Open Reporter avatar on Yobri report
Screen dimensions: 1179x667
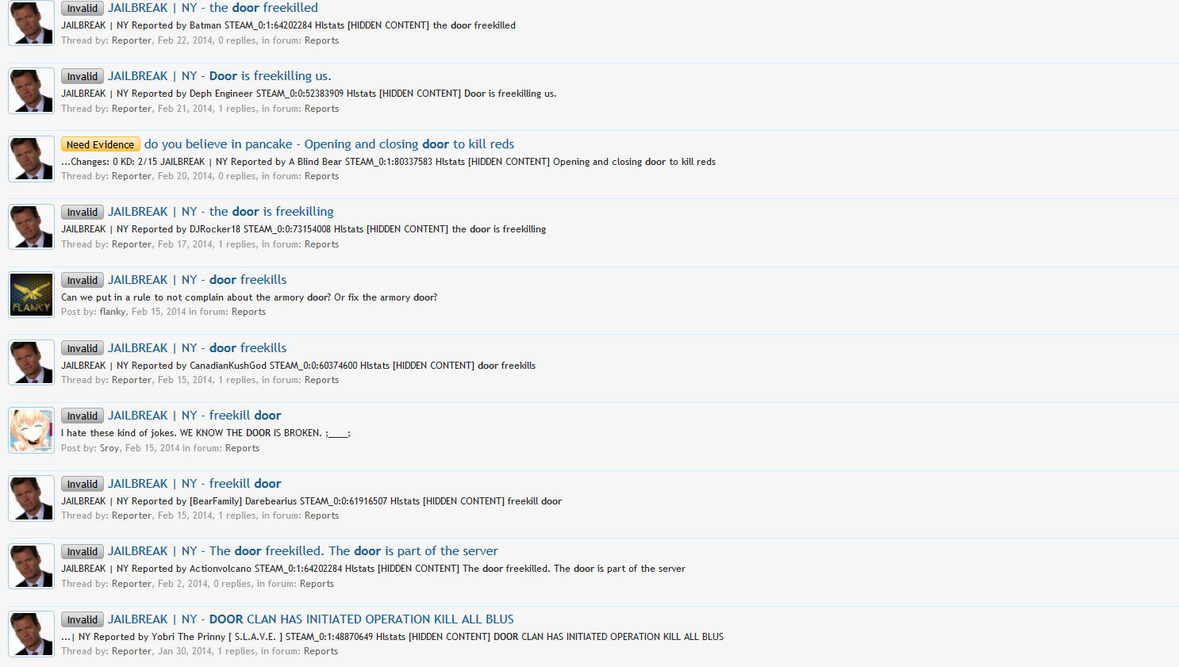(x=32, y=634)
